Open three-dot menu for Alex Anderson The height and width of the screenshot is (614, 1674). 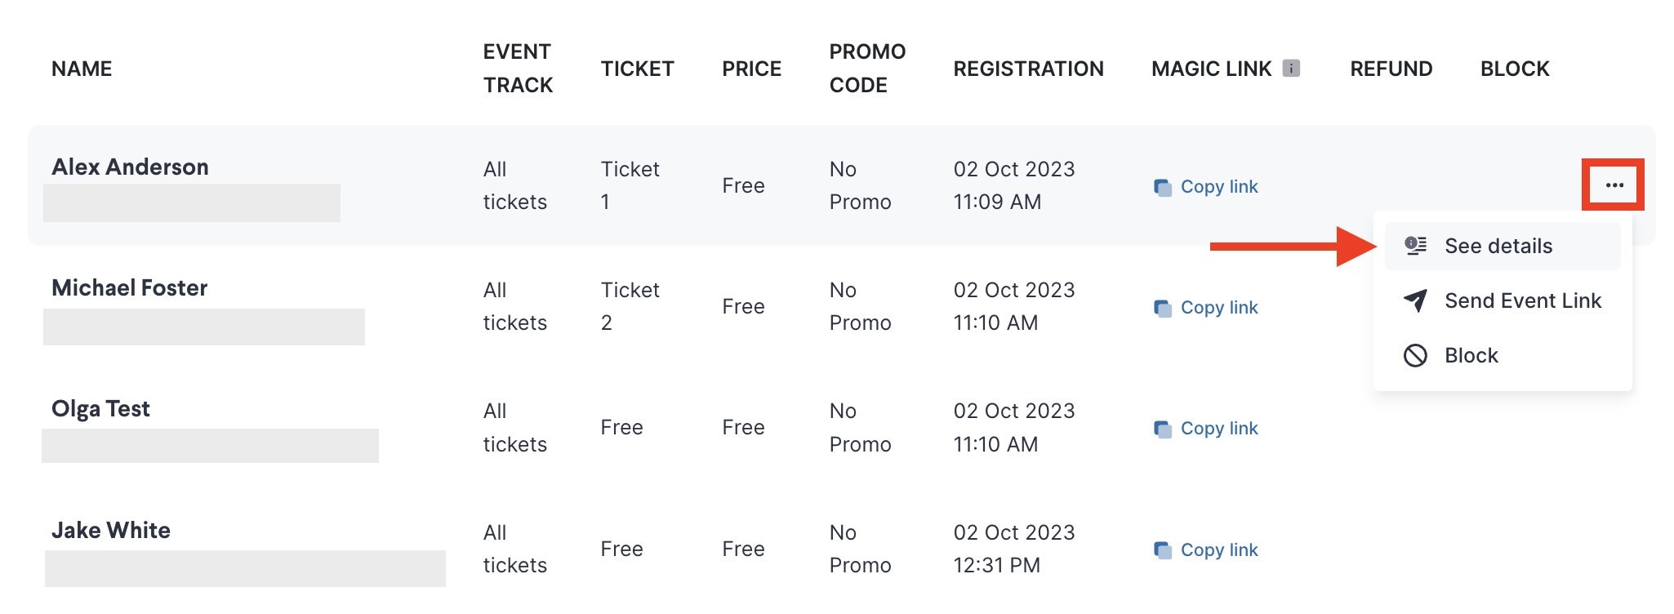tap(1614, 185)
